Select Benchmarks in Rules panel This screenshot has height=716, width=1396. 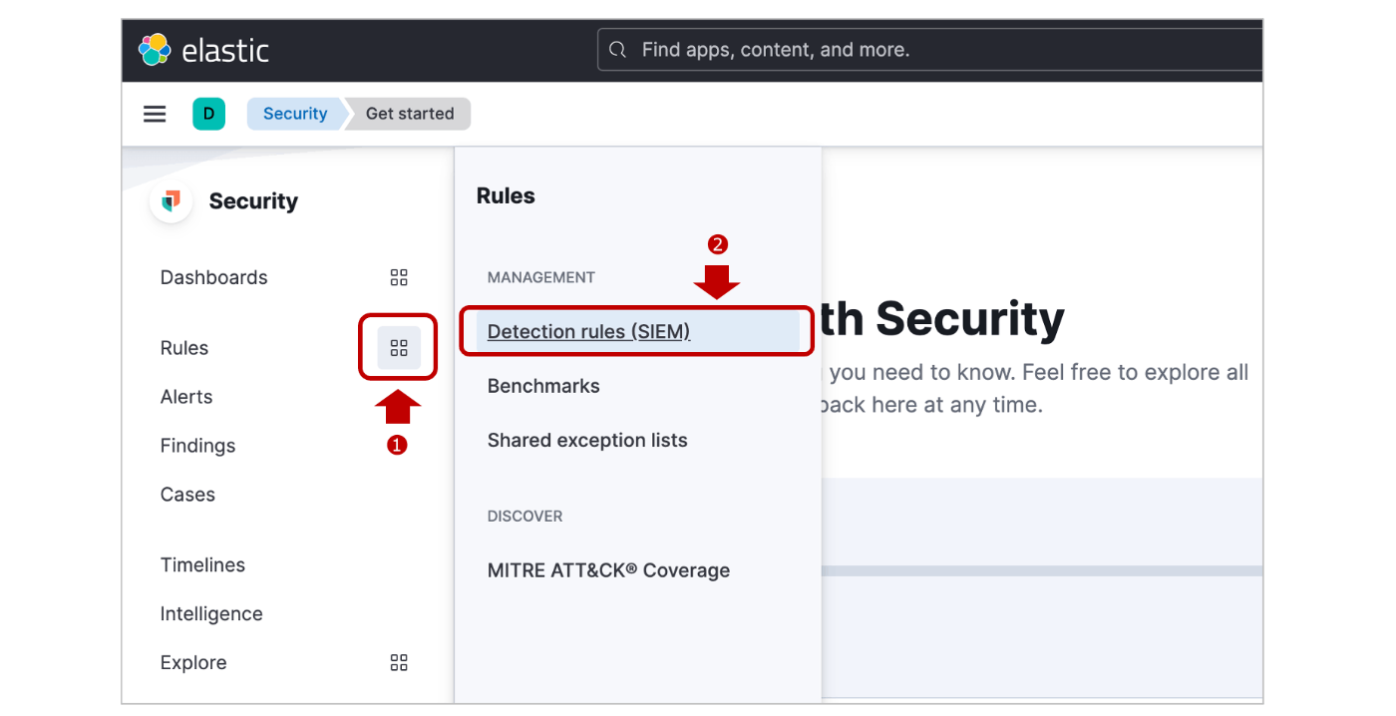[x=543, y=386]
